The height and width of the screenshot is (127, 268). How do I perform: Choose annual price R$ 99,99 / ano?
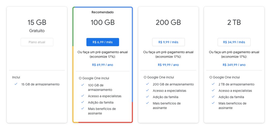click(x=168, y=65)
